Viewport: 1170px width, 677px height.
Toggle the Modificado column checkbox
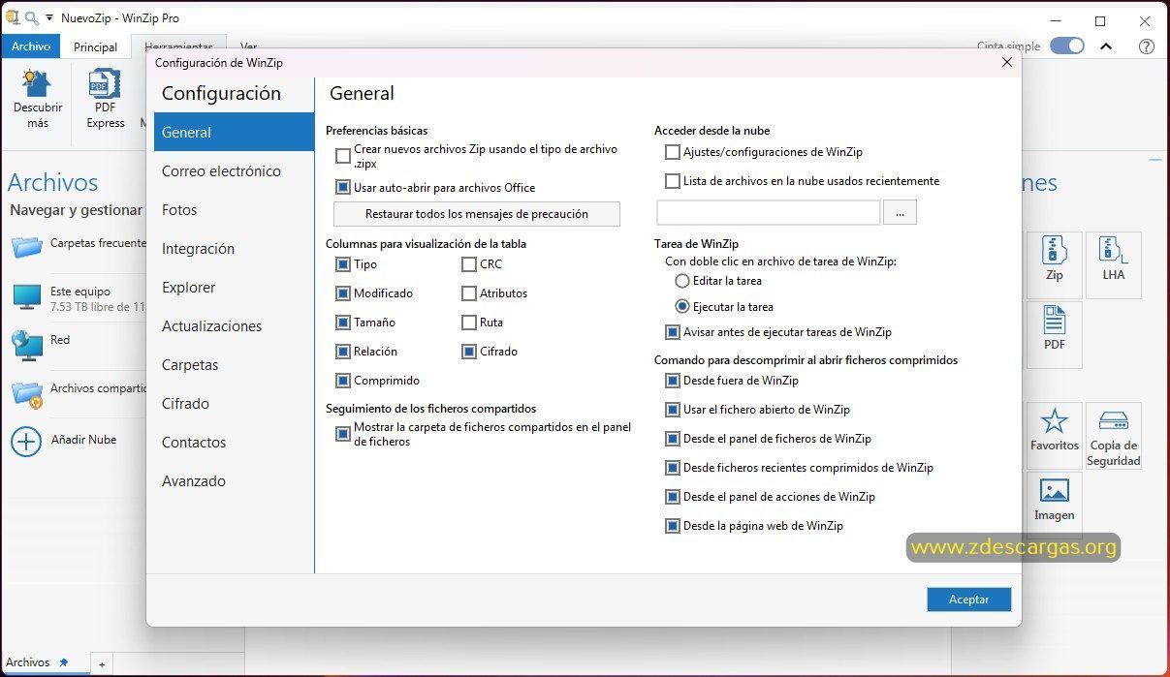(x=343, y=293)
